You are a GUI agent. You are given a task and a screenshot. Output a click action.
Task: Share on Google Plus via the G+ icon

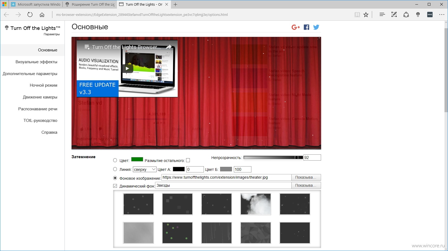pyautogui.click(x=296, y=27)
